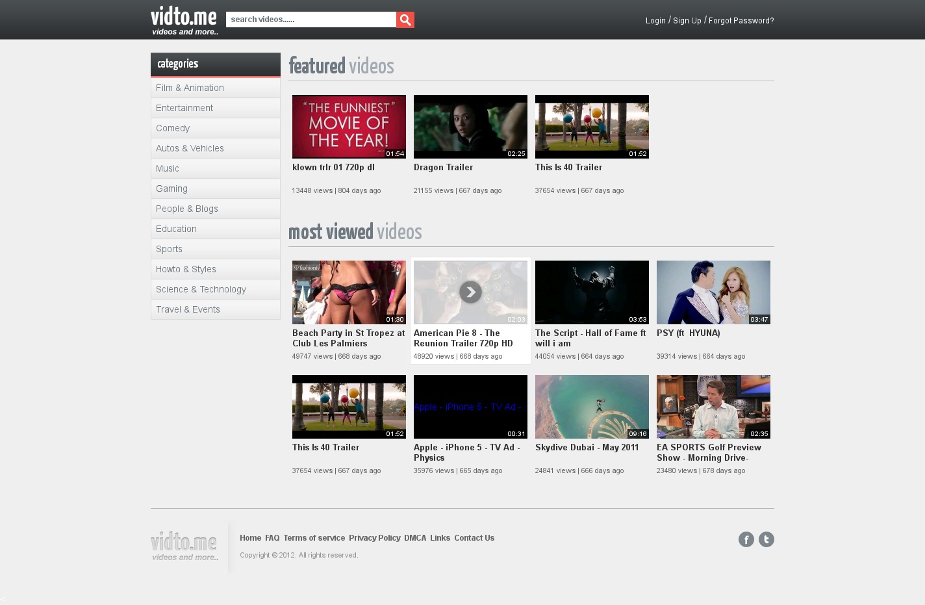The image size is (925, 605).
Task: Play the klown trlr featured video thumbnail
Action: (x=349, y=127)
